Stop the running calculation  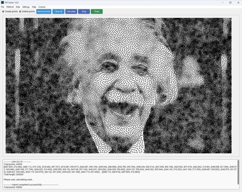click(84, 12)
